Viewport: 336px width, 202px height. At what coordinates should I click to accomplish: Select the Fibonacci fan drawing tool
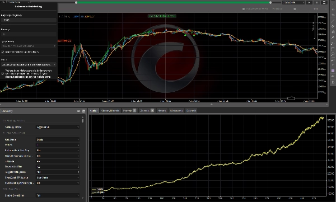coord(333,32)
